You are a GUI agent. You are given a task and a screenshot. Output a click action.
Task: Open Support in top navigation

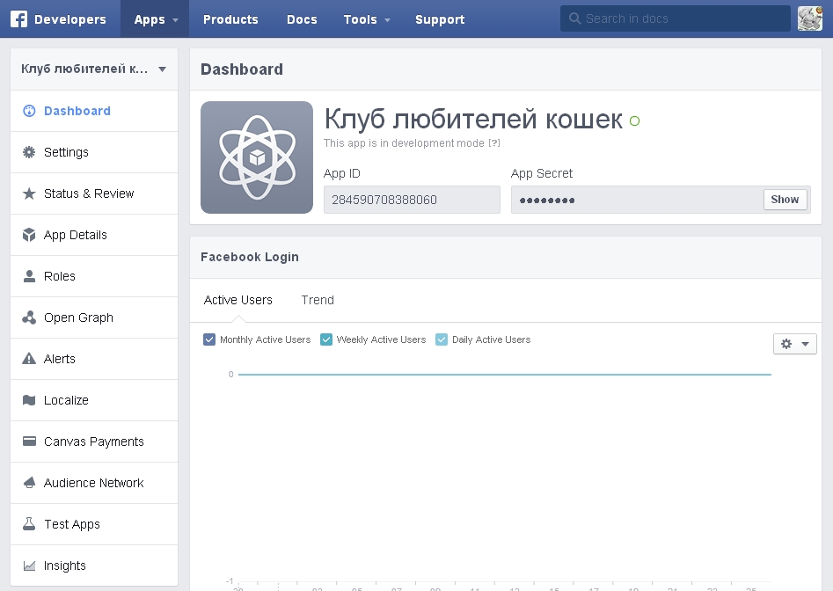(x=440, y=19)
